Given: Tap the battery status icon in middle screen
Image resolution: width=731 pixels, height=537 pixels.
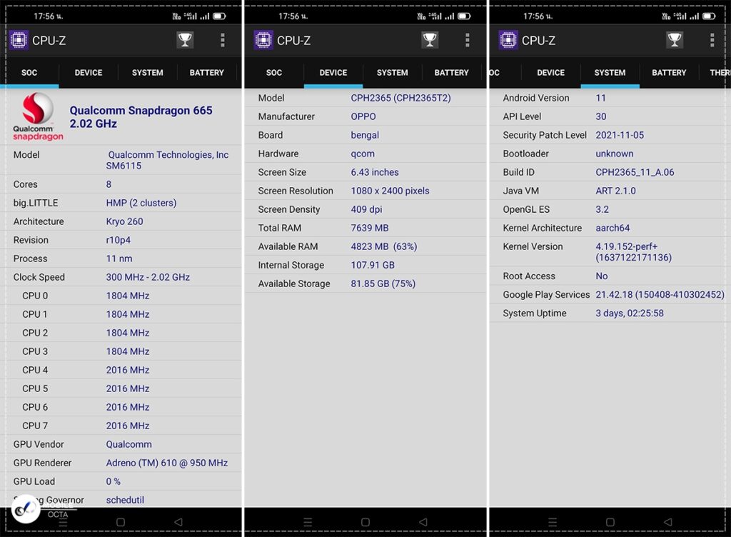Looking at the screenshot, I should pyautogui.click(x=464, y=16).
